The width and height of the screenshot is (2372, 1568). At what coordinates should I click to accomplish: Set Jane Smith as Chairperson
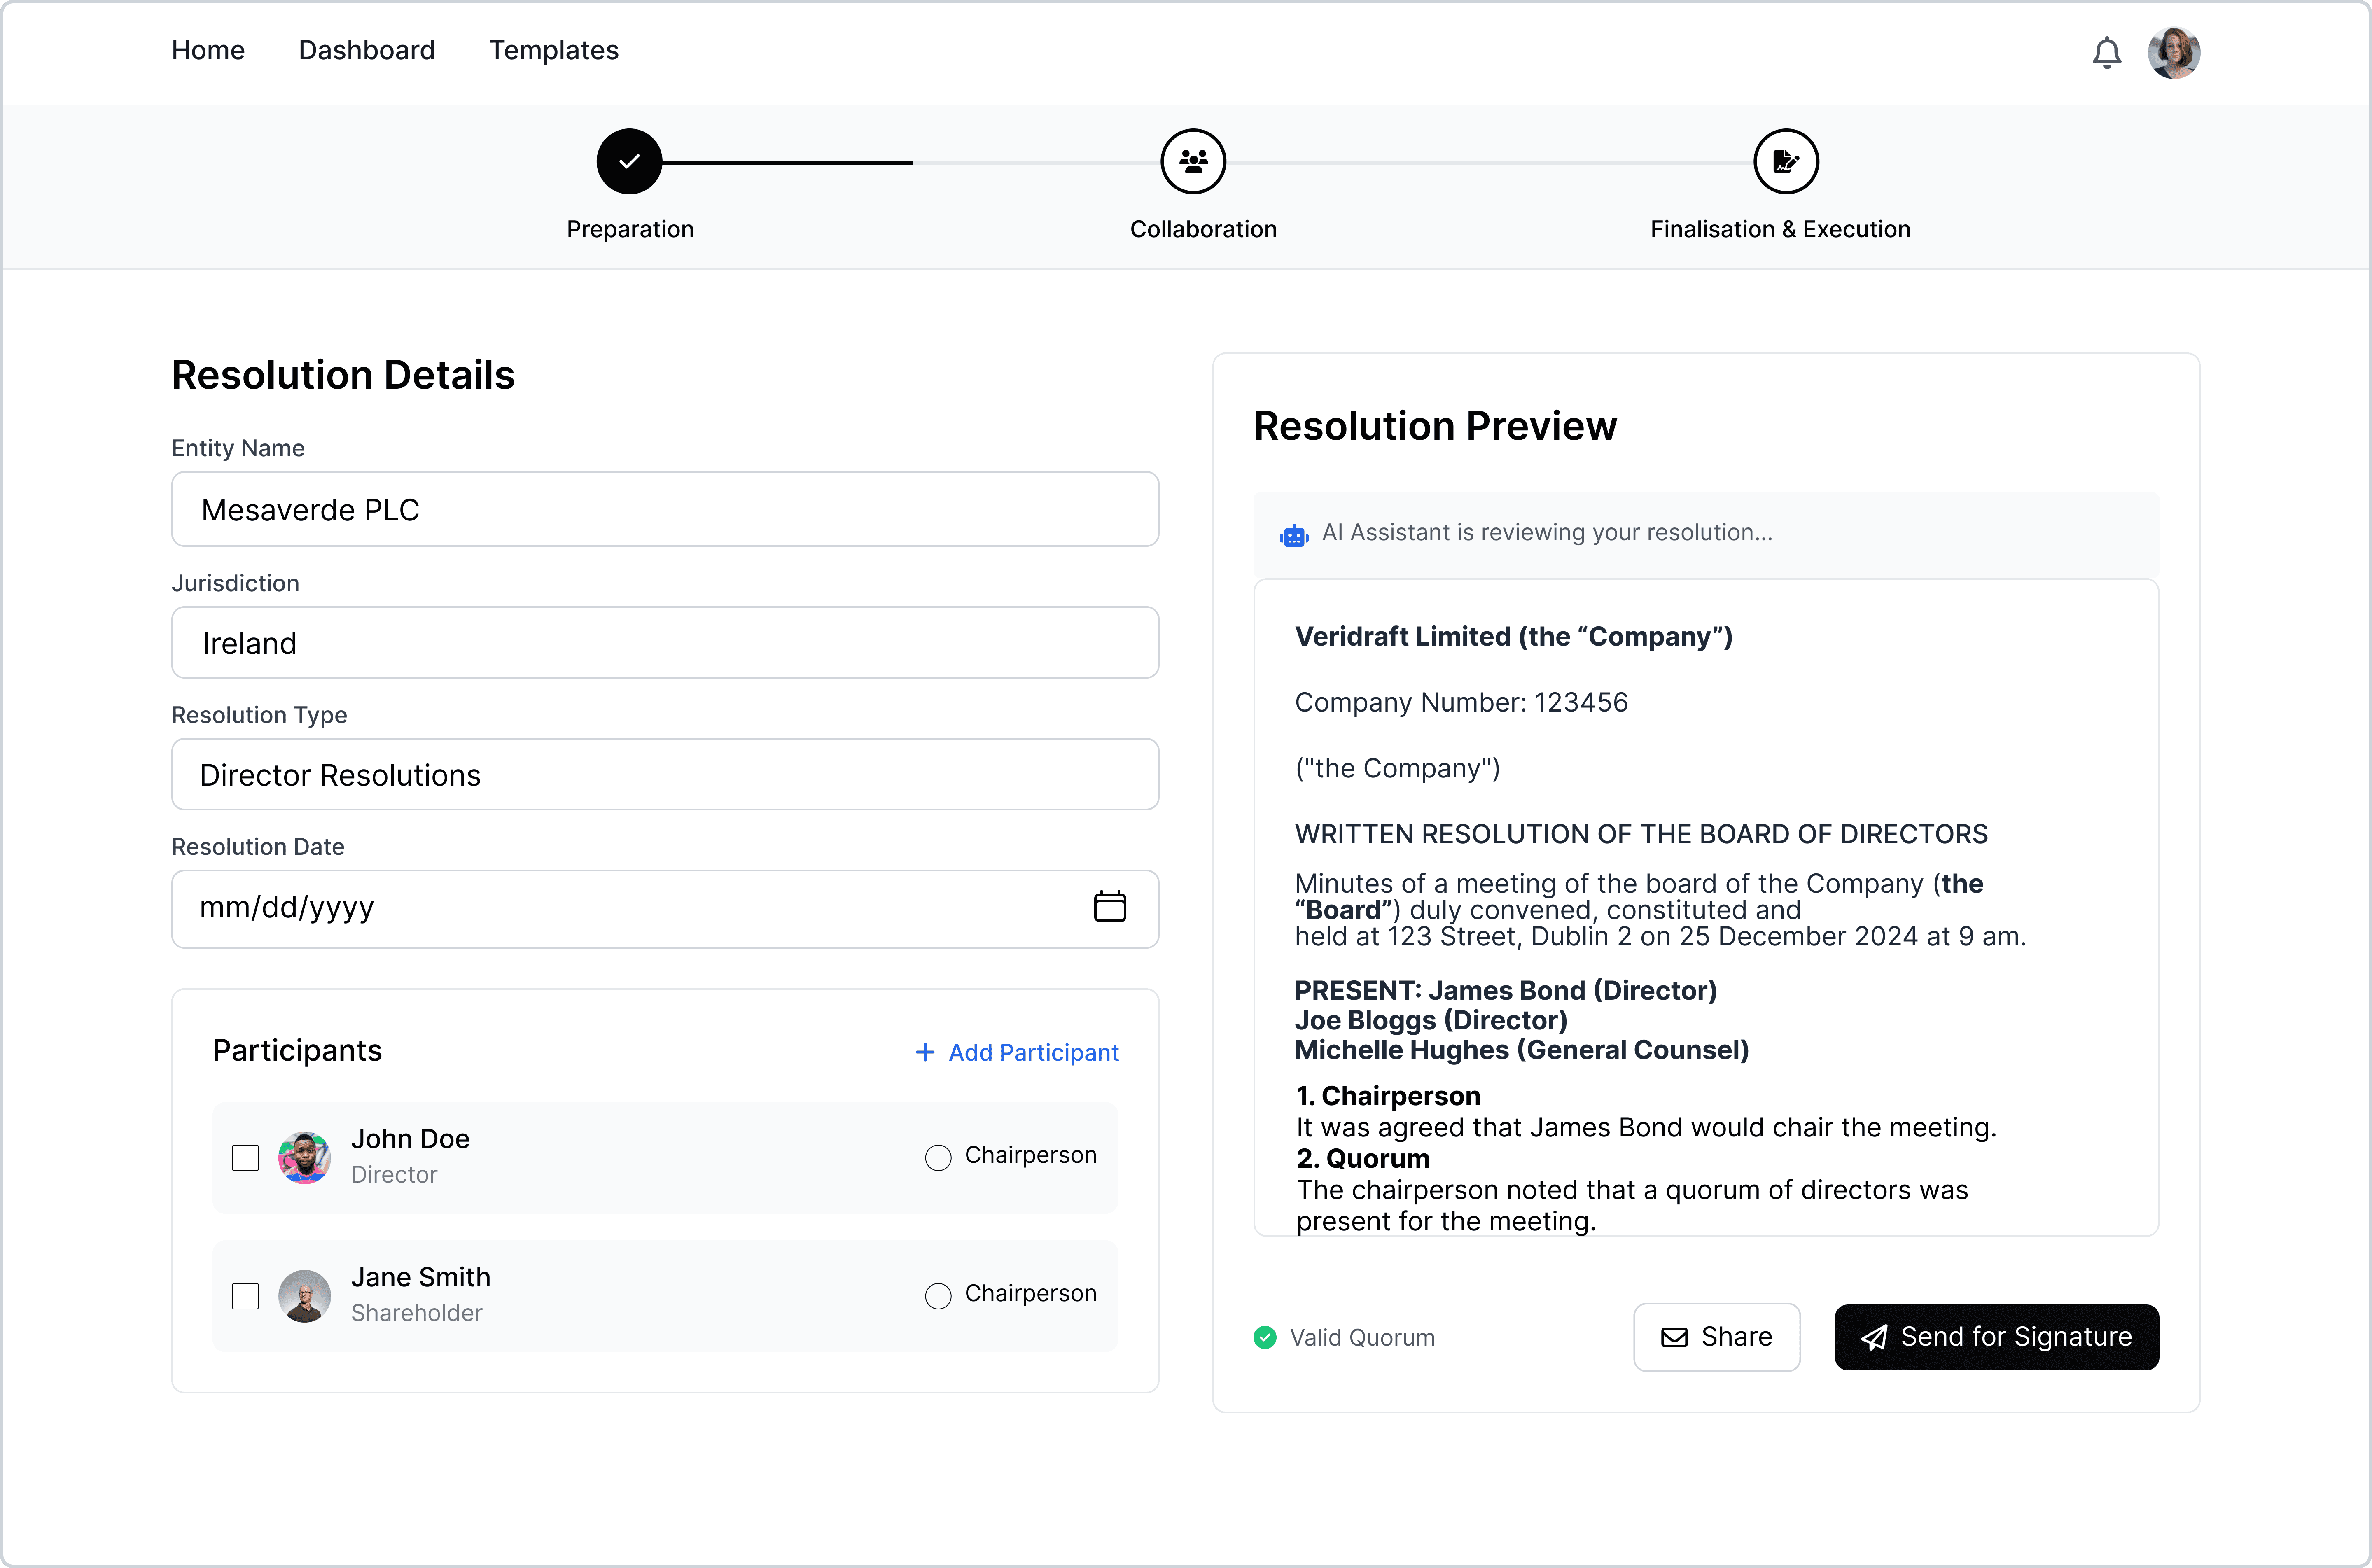[x=938, y=1296]
